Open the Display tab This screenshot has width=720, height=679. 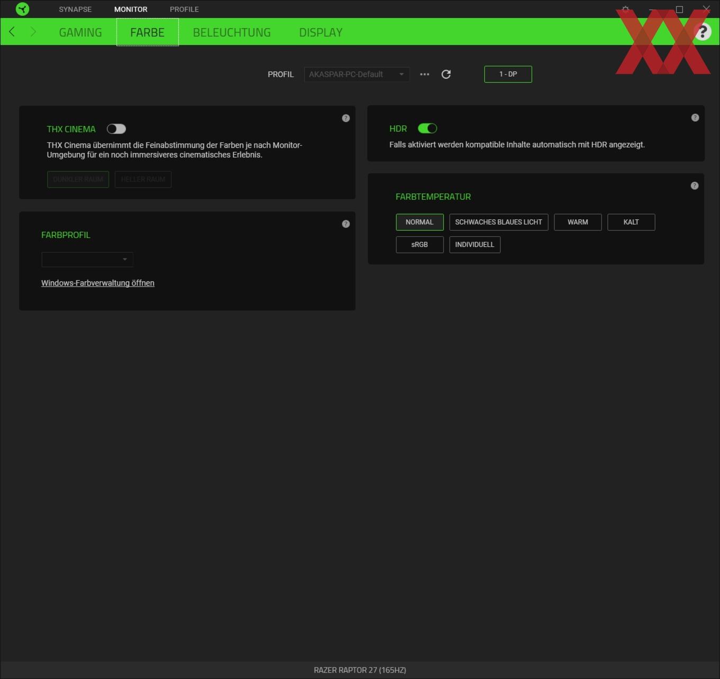point(321,32)
